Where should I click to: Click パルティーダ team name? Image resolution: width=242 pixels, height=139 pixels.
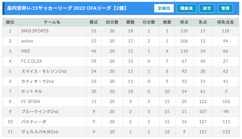point(34,122)
